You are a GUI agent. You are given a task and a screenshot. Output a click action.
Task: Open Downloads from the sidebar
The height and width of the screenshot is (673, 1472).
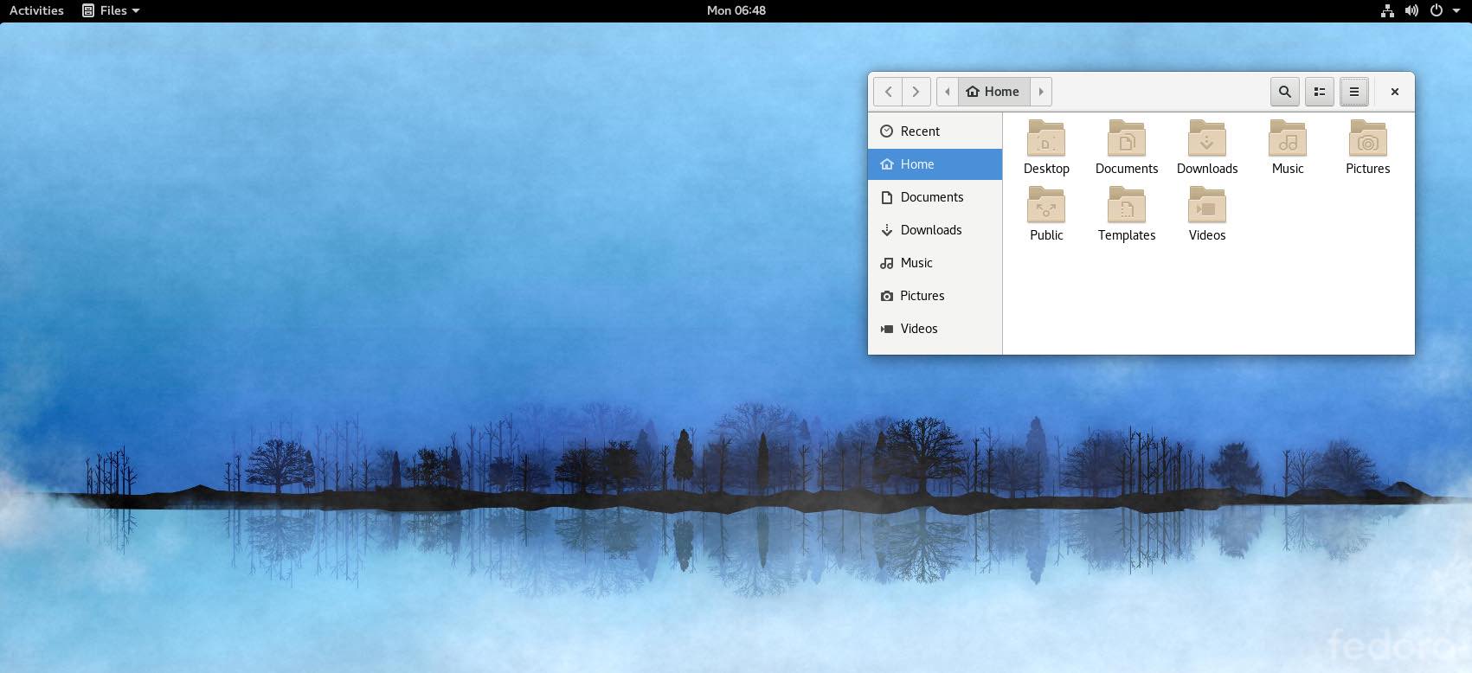(930, 230)
